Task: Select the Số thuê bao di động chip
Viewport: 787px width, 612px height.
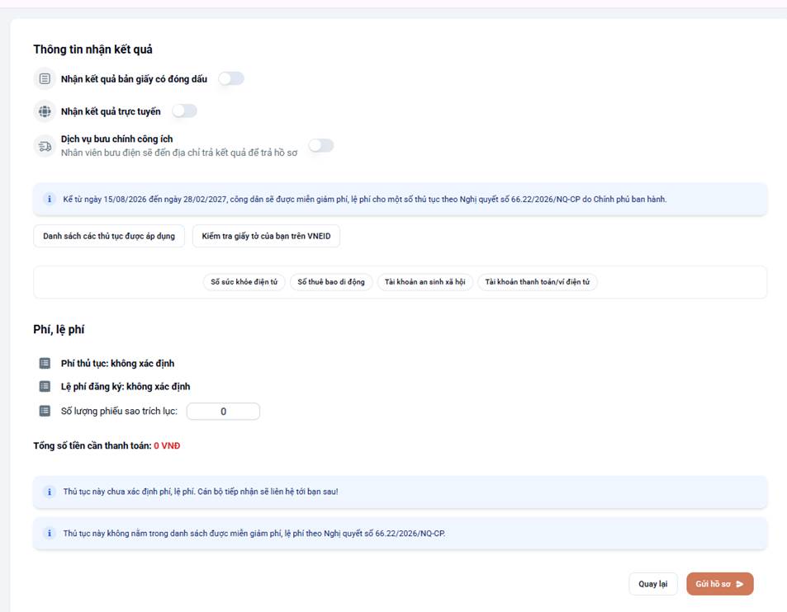Action: point(331,282)
